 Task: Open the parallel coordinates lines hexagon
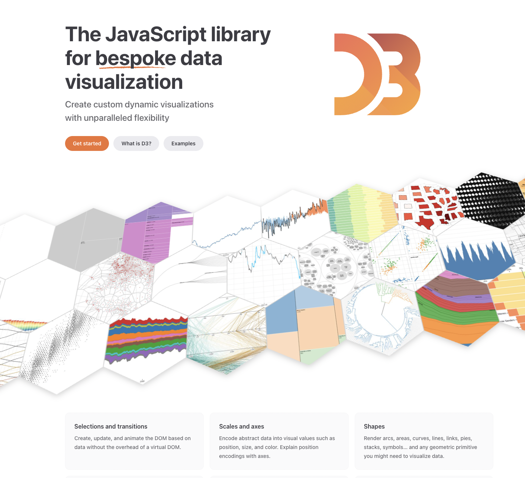pos(227,335)
